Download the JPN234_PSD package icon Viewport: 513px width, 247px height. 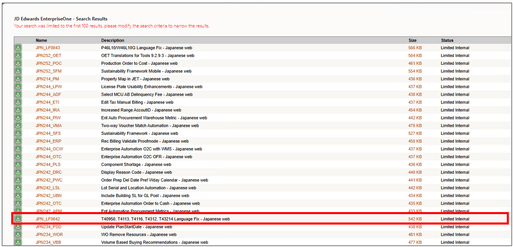18,227
